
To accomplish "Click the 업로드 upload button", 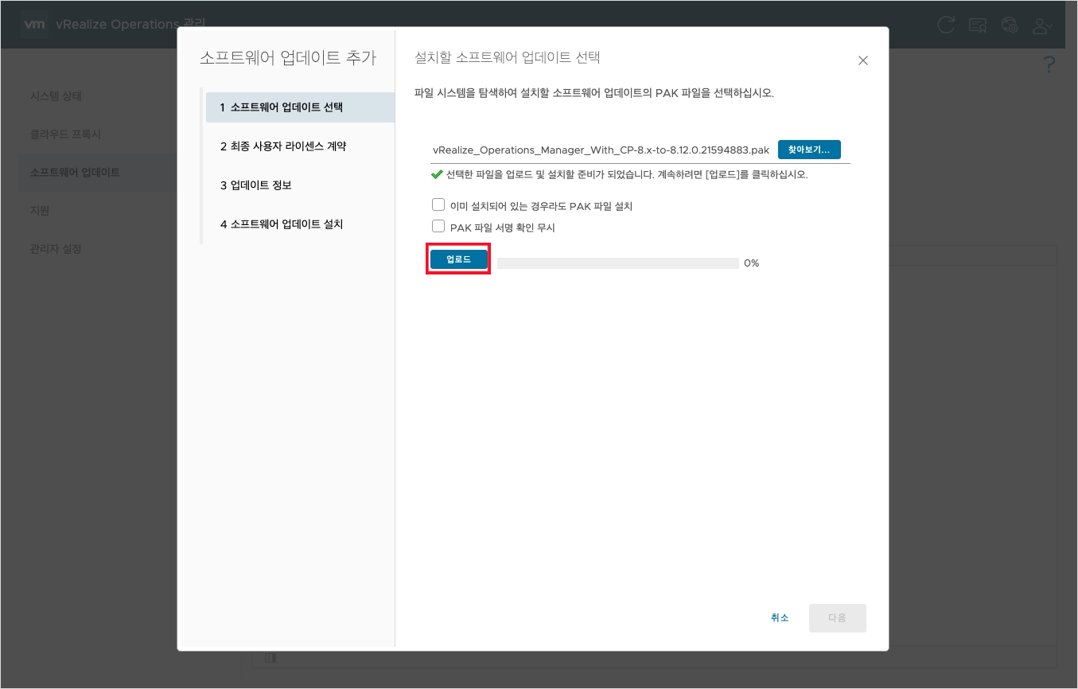I will click(x=458, y=259).
